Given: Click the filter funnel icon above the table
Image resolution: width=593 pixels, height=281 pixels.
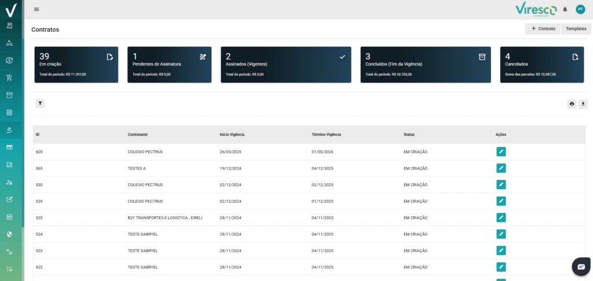Looking at the screenshot, I should (40, 103).
